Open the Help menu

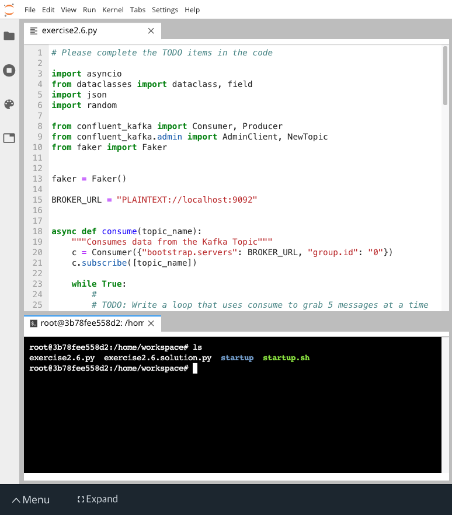[x=192, y=10]
